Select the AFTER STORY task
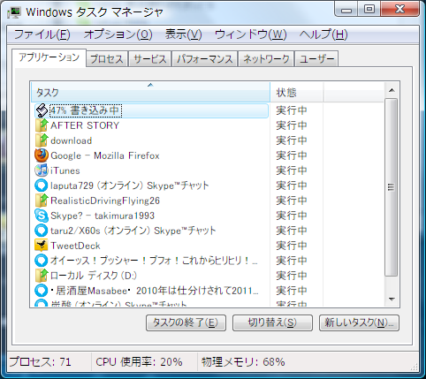This screenshot has height=379, width=426. click(x=85, y=125)
